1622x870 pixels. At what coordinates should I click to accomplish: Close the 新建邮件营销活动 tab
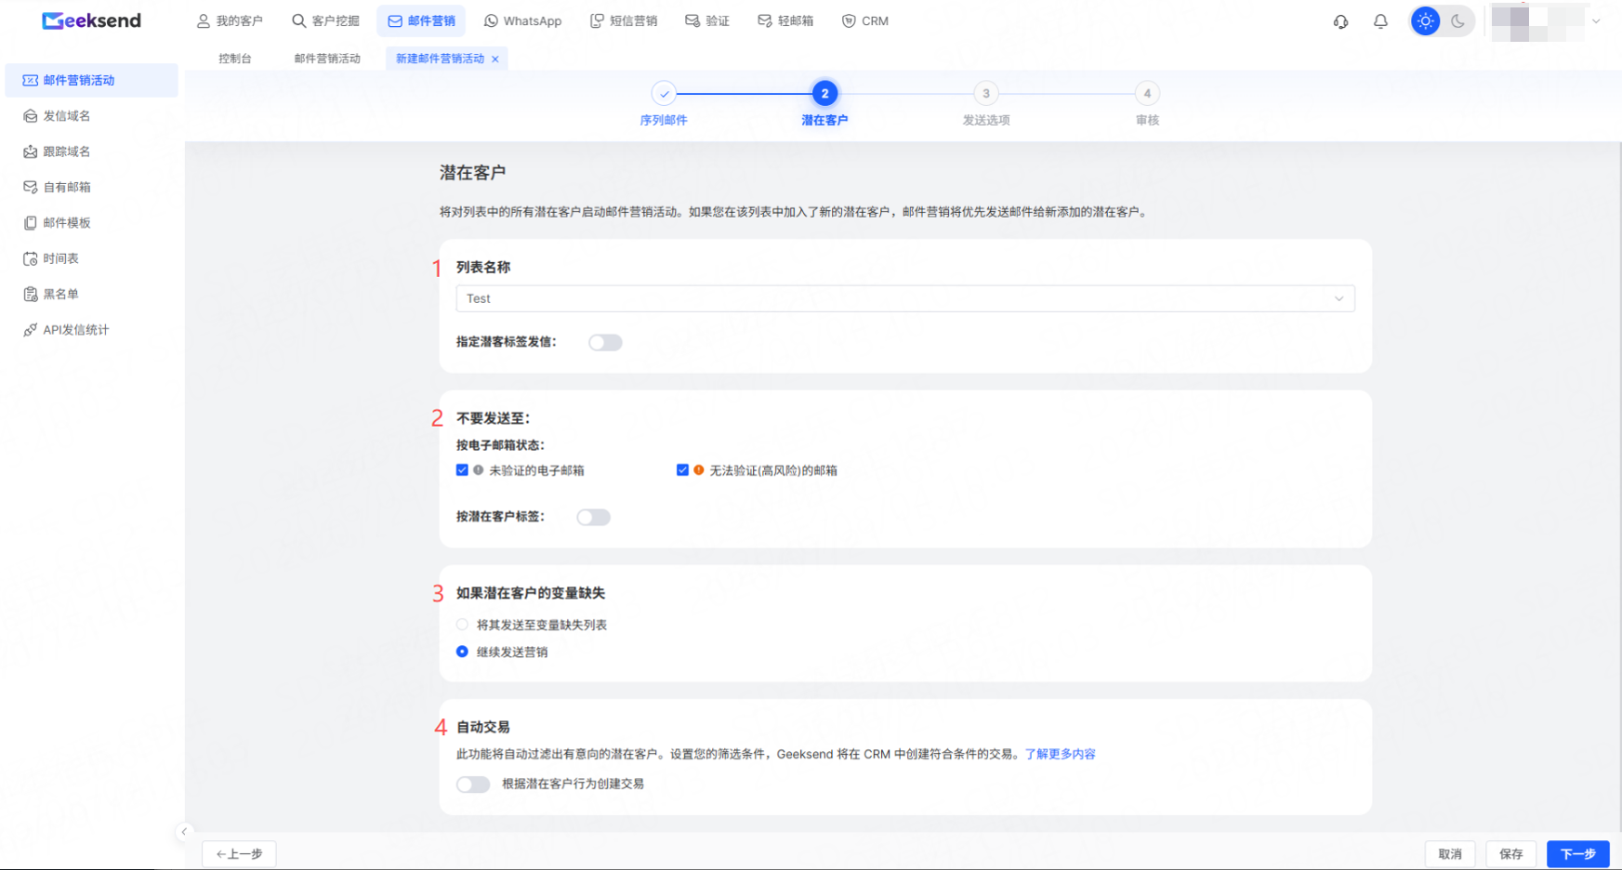[495, 59]
